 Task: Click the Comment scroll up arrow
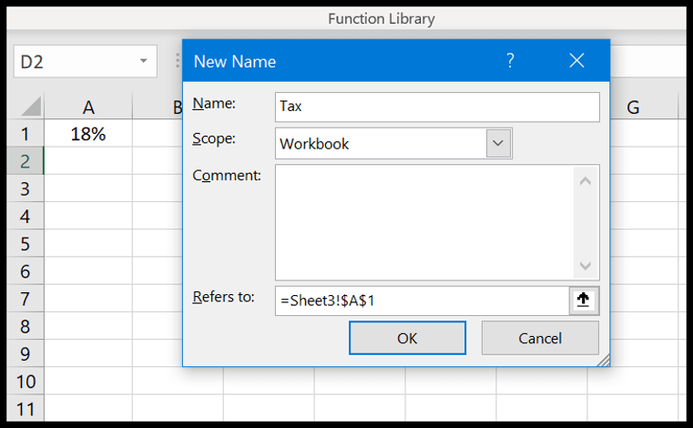[x=586, y=180]
